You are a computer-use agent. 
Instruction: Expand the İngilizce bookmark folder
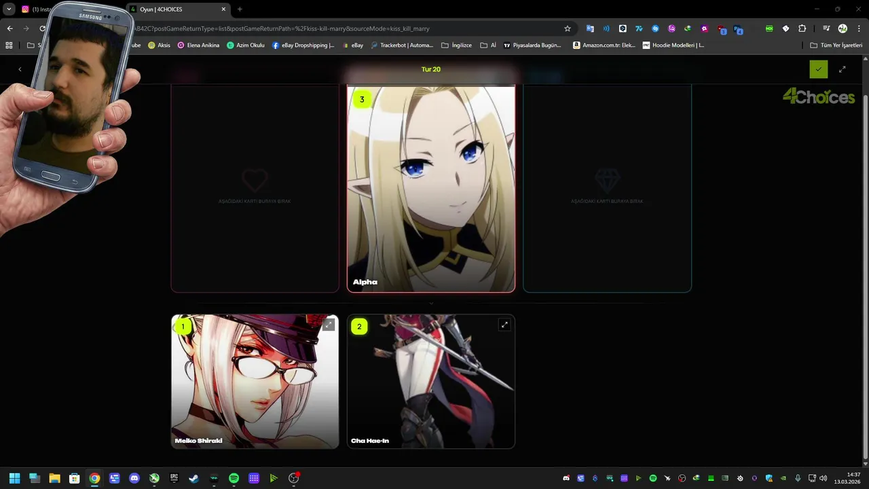pyautogui.click(x=456, y=46)
